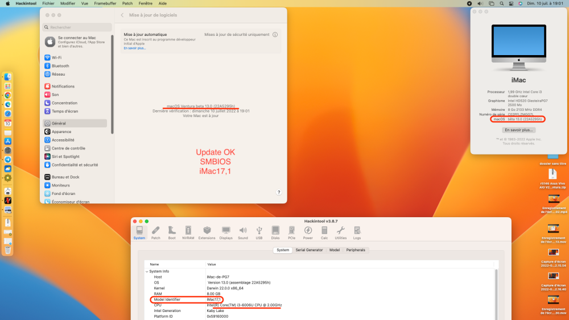Collapse the System Info tree row

point(147,272)
